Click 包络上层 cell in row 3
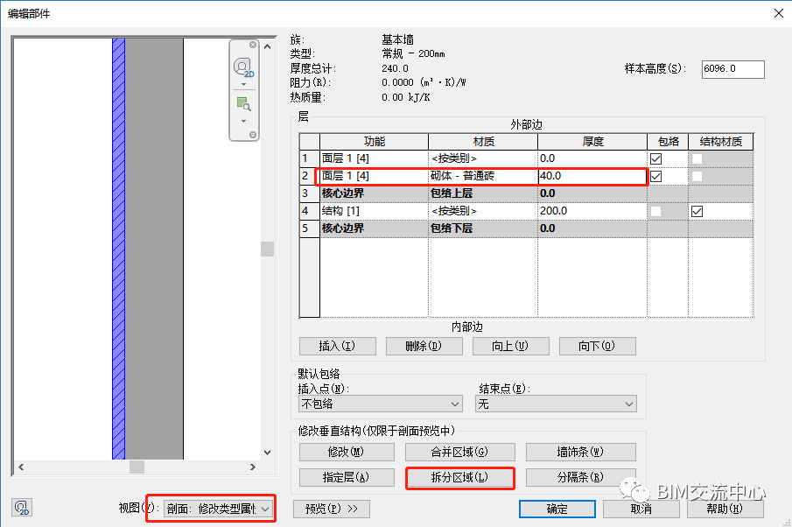 [483, 193]
